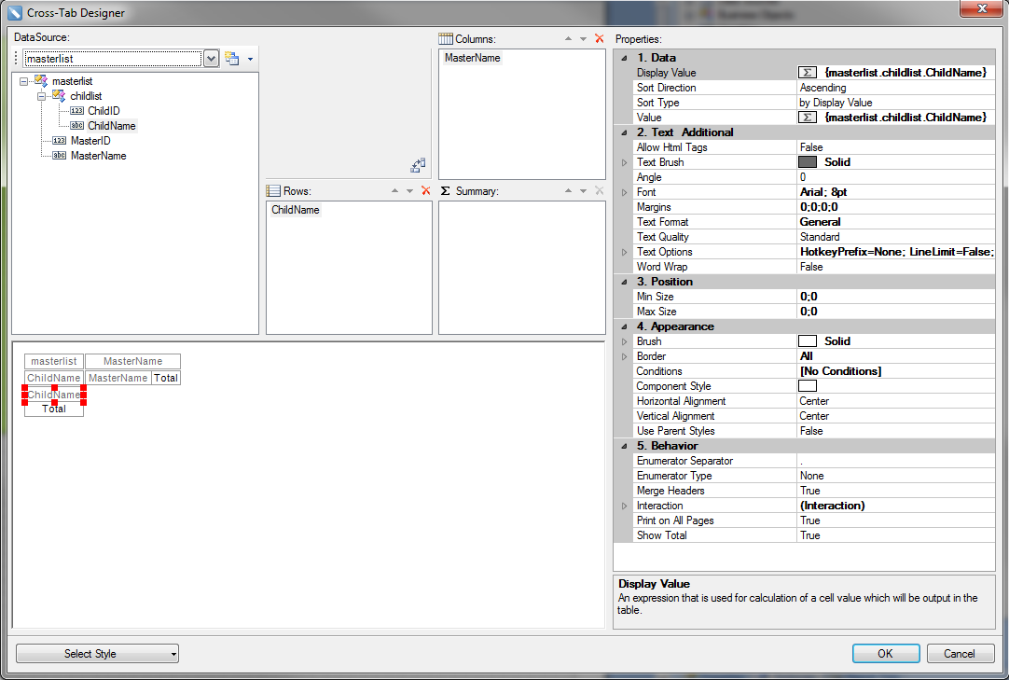1009x680 pixels.
Task: Move column item up arrow
Action: (568, 38)
